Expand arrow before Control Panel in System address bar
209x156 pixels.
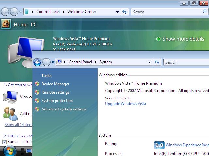pos(65,62)
